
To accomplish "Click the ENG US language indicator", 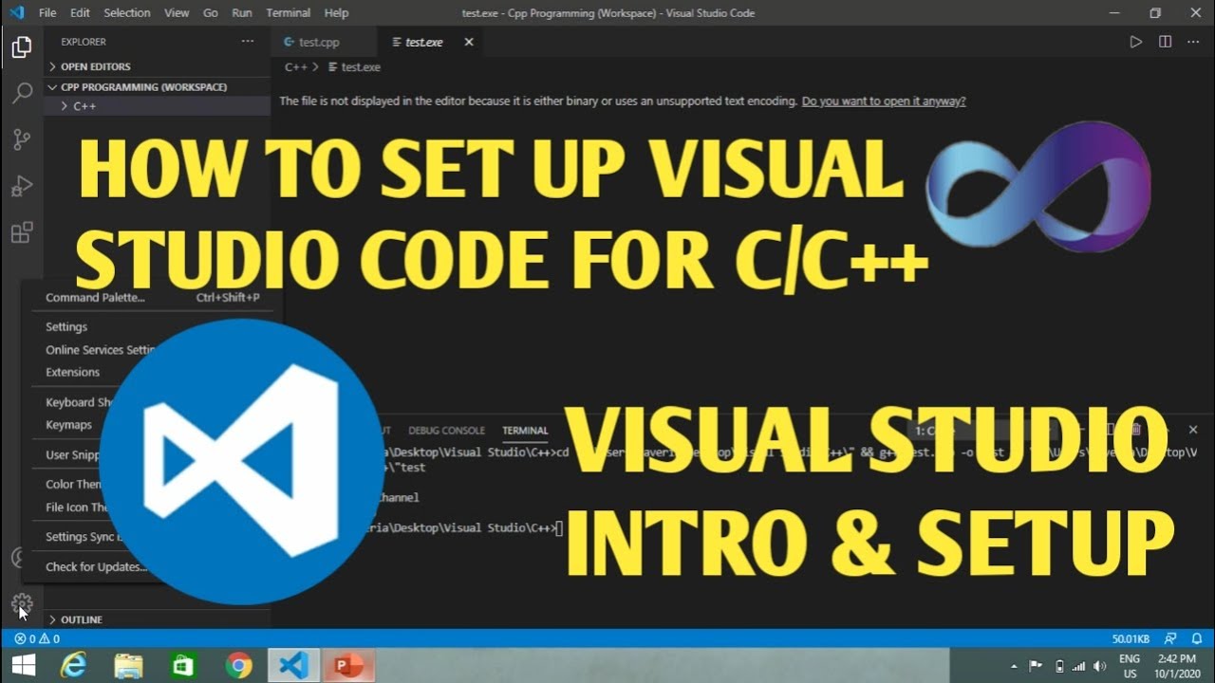I will pos(1130,665).
